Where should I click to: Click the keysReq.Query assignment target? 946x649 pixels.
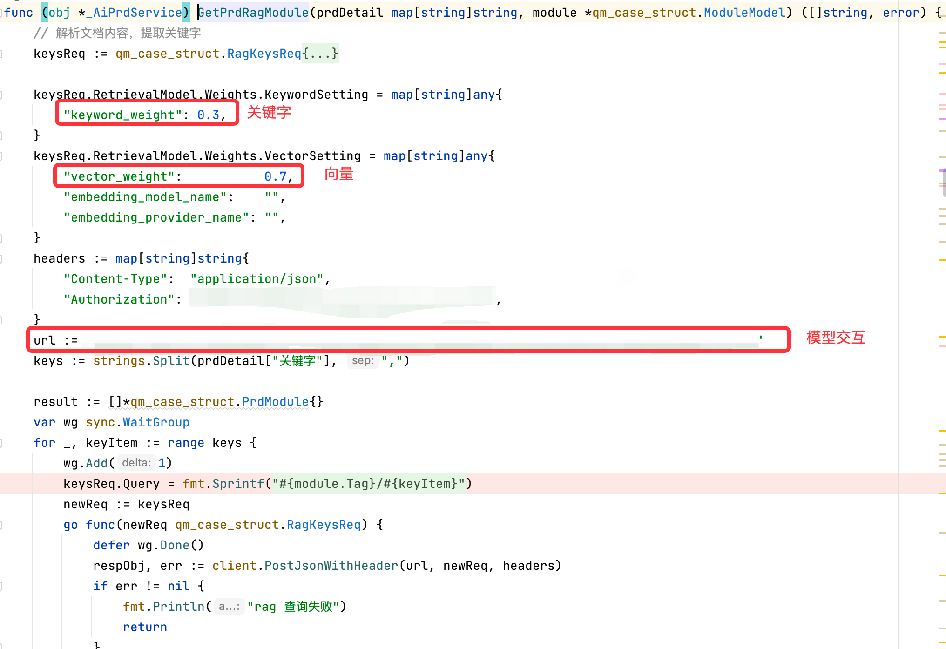112,484
